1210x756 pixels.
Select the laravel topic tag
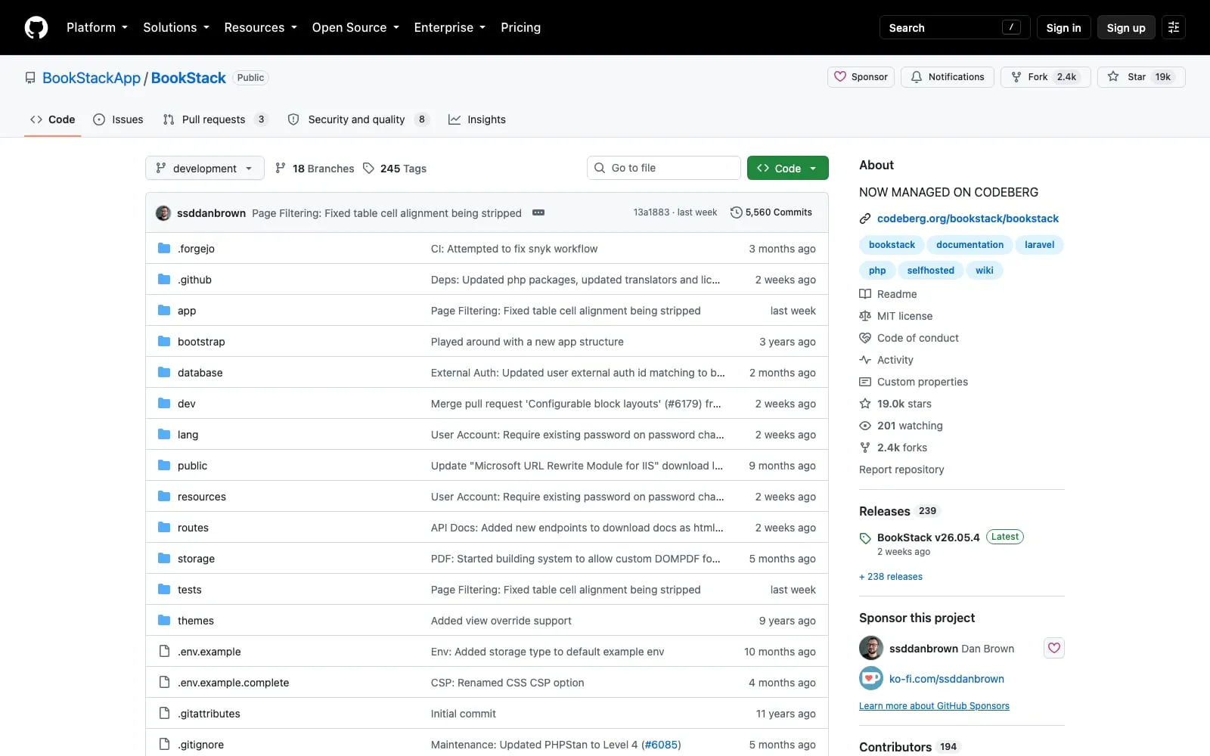point(1039,245)
